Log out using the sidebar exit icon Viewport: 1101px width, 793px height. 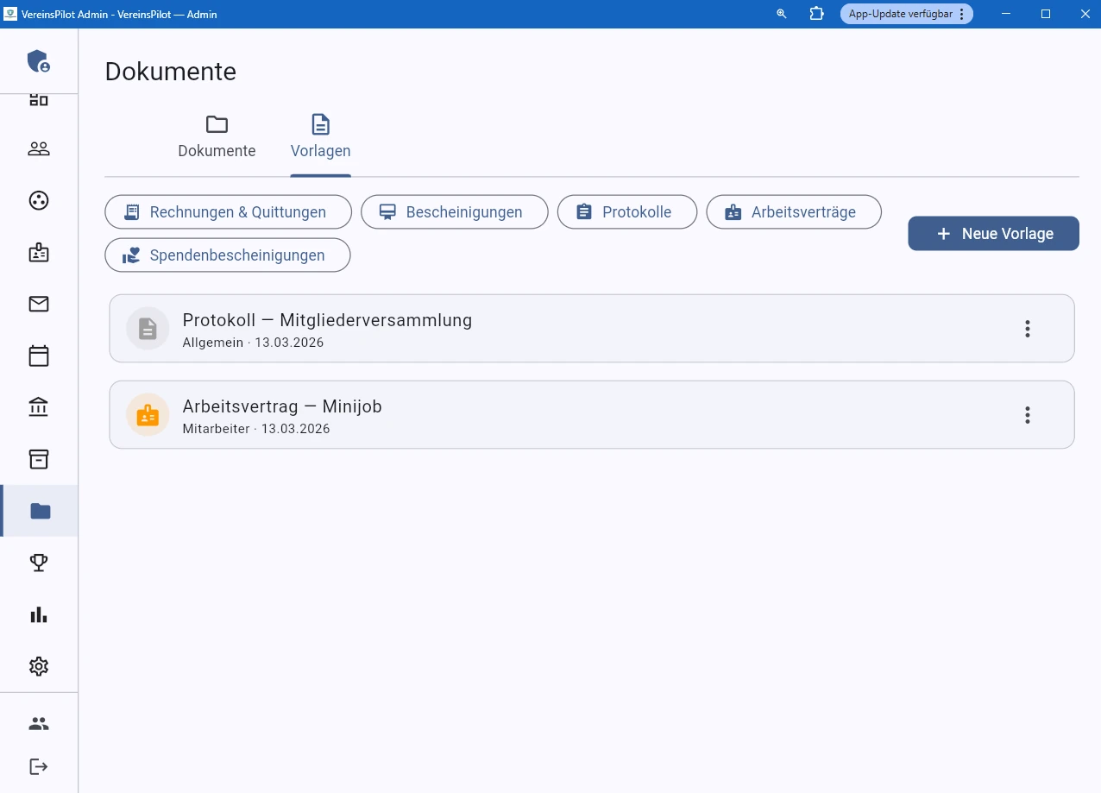[38, 766]
